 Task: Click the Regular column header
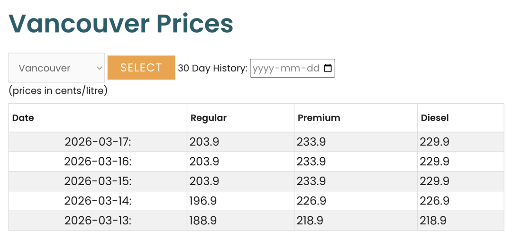pos(209,118)
